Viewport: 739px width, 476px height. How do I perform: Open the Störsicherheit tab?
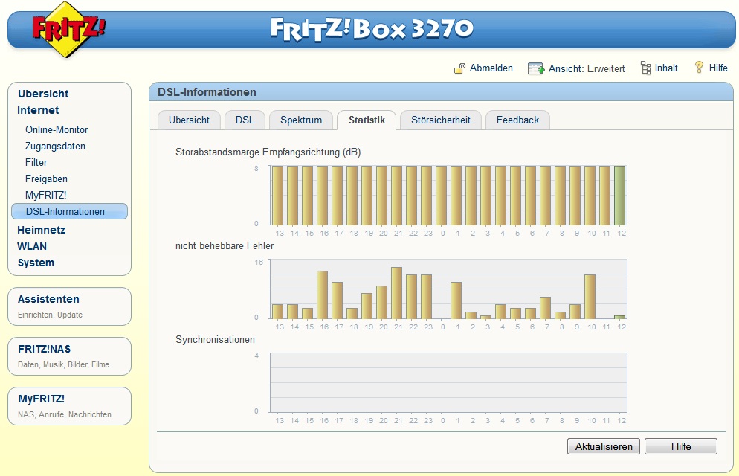[441, 120]
